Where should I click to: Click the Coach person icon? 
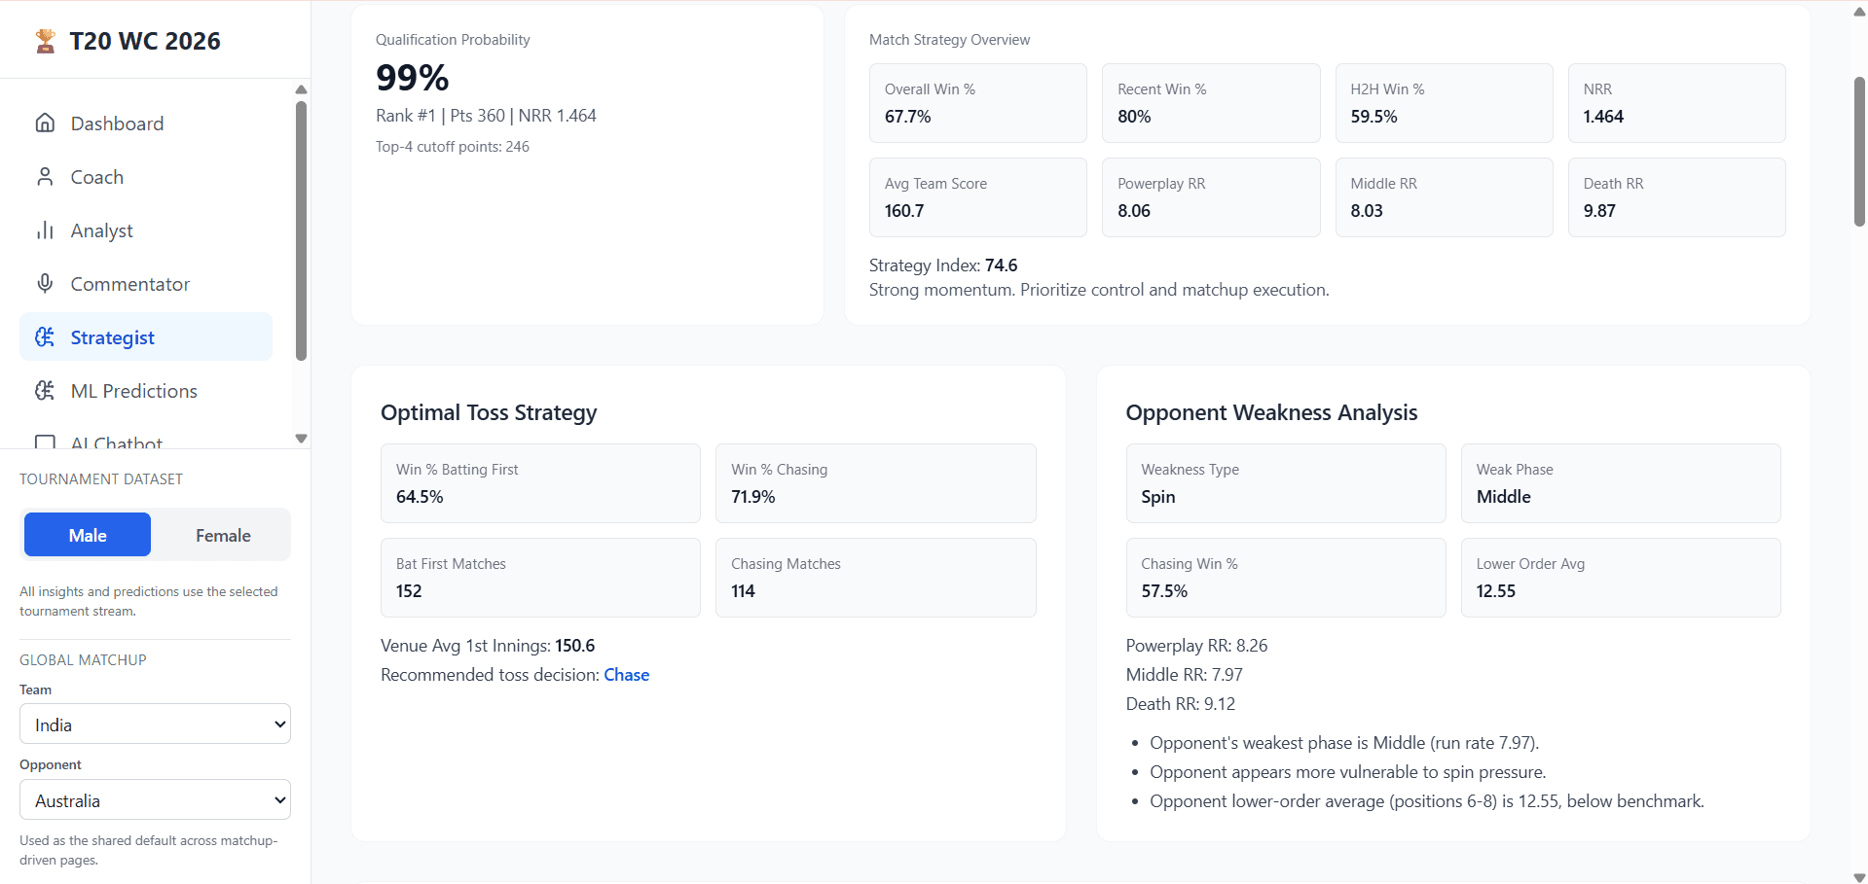[45, 177]
